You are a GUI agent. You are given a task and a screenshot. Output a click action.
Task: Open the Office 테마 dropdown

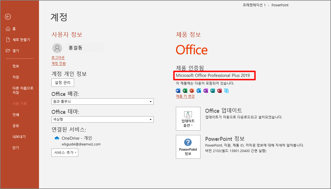(x=103, y=119)
